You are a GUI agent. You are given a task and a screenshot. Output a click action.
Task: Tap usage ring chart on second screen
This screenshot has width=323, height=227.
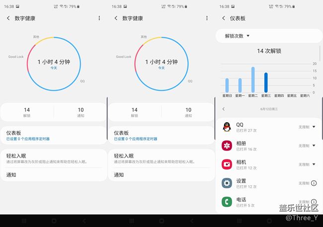(x=161, y=64)
